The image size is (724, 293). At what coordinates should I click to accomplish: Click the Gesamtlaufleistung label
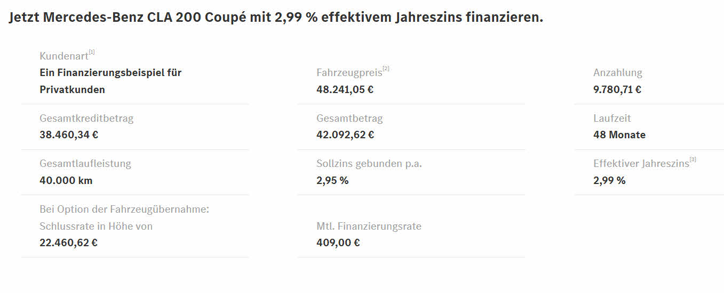[x=85, y=164]
